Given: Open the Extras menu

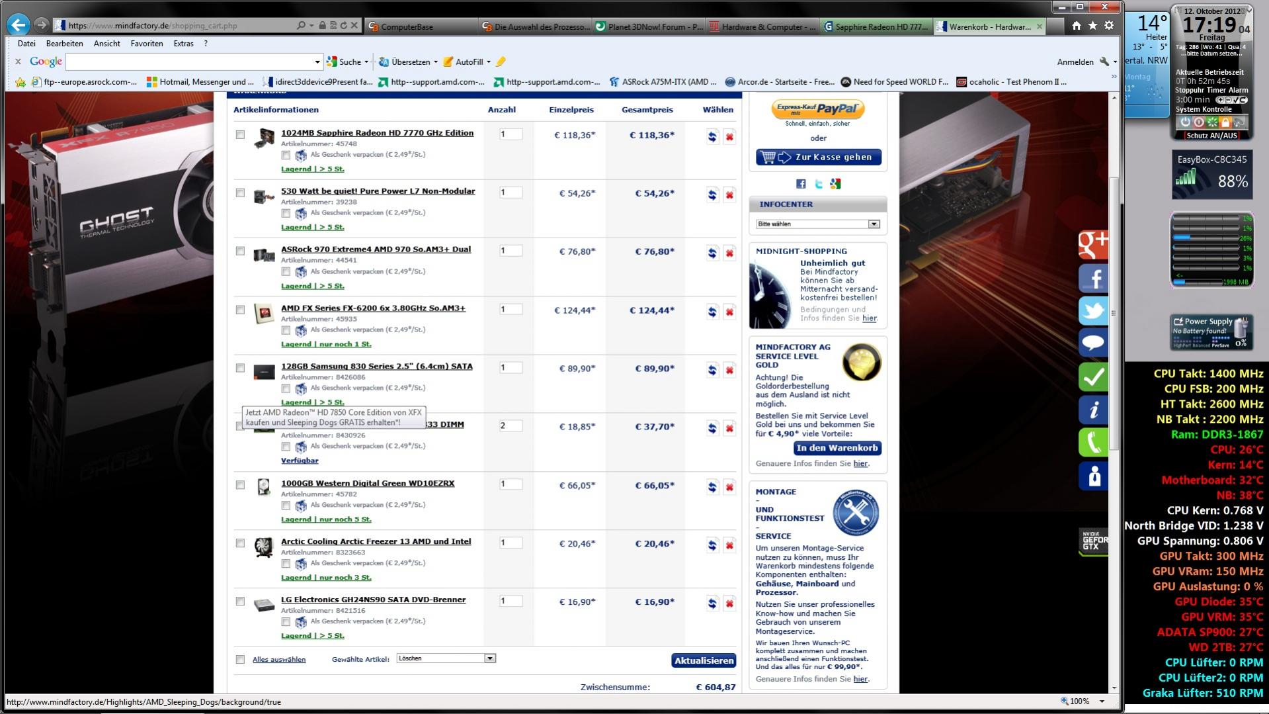Looking at the screenshot, I should coord(184,44).
